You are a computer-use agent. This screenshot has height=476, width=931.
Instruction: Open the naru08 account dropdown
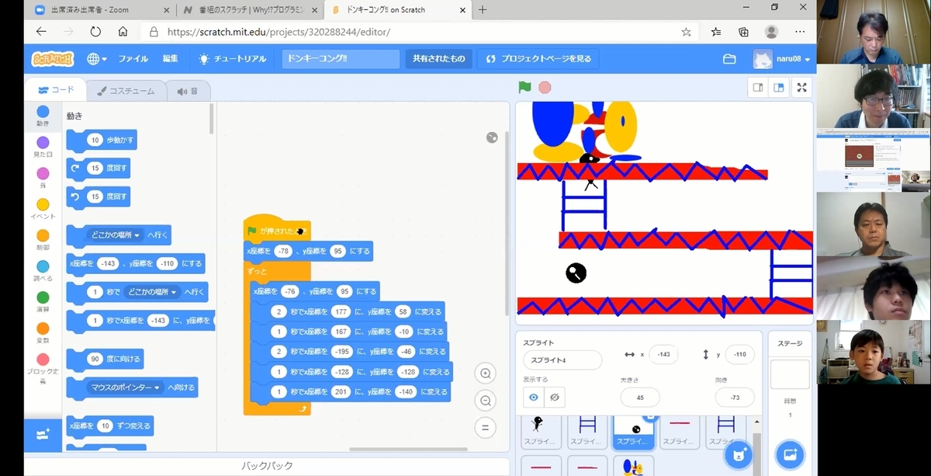783,59
